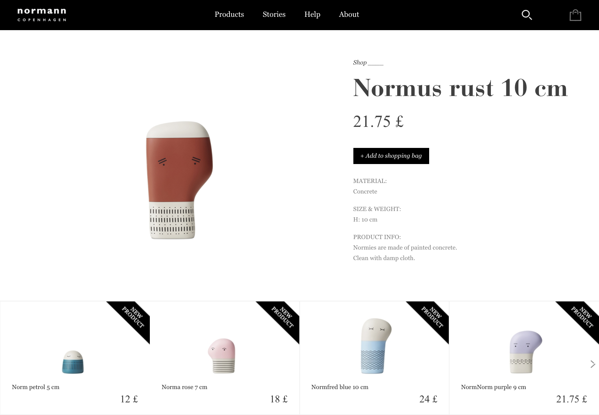Click the Norm petrol 5 cm title

[35, 387]
